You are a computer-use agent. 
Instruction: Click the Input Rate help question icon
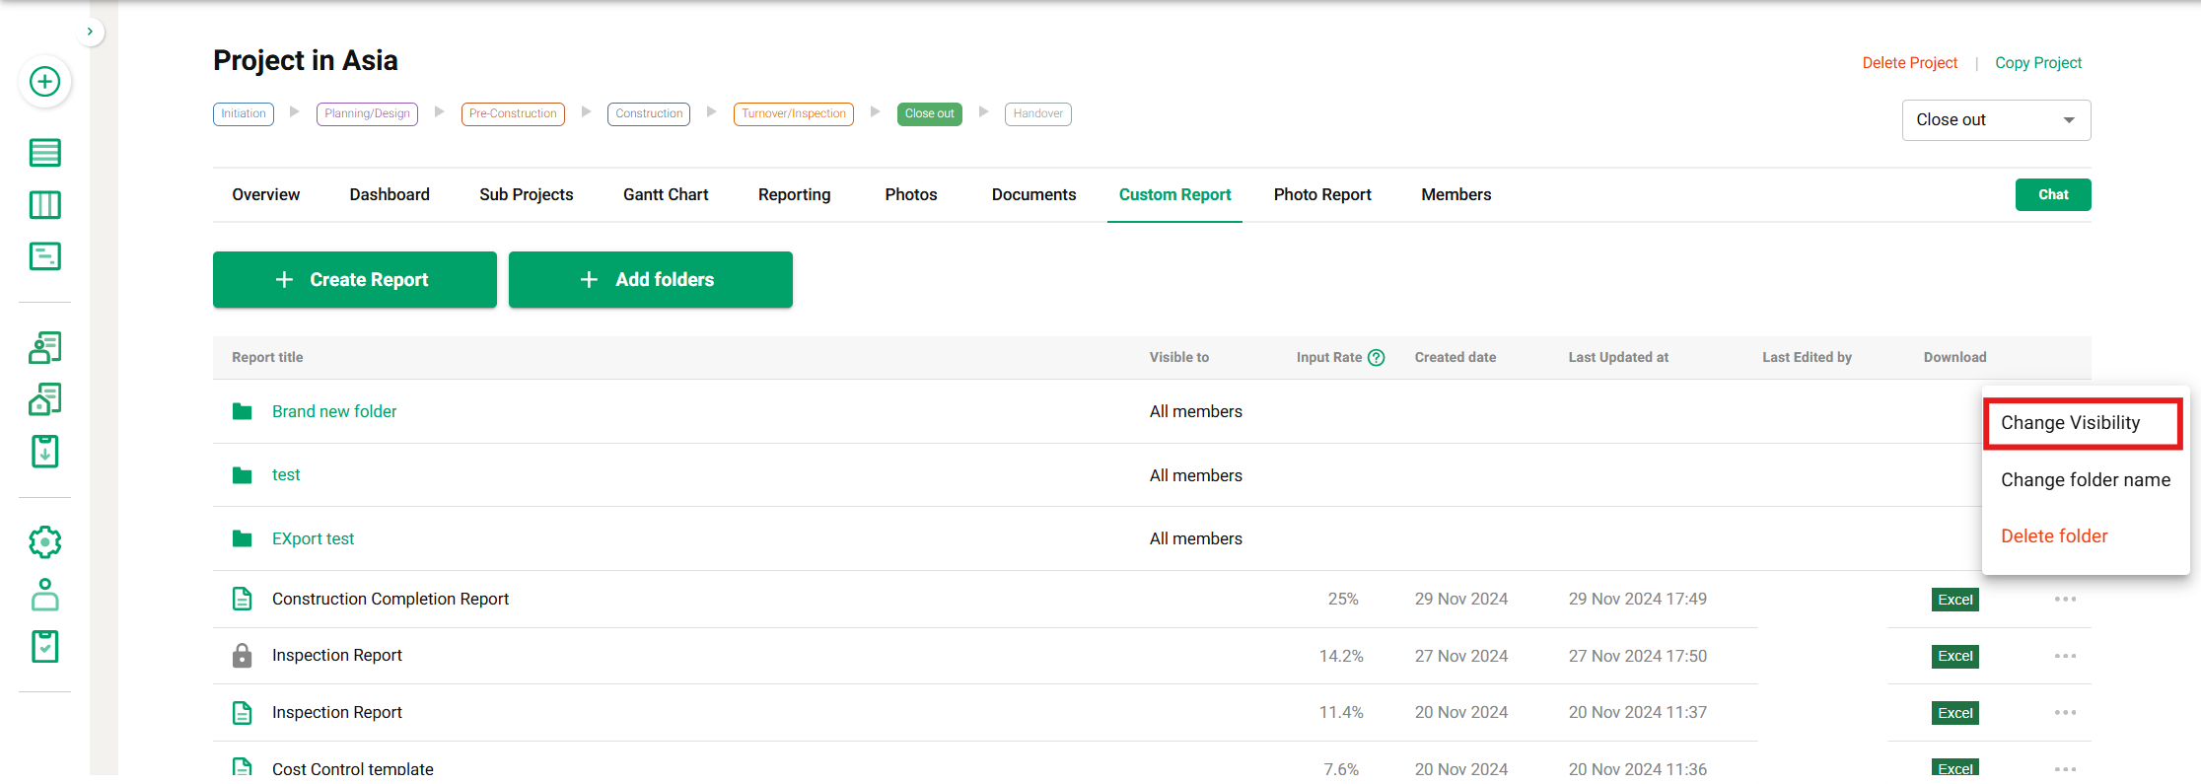click(1377, 358)
